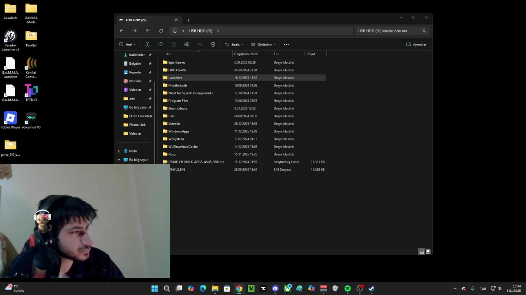526x295 pixels.
Task: Open the volume speaker icon in tray
Action: pos(499,288)
